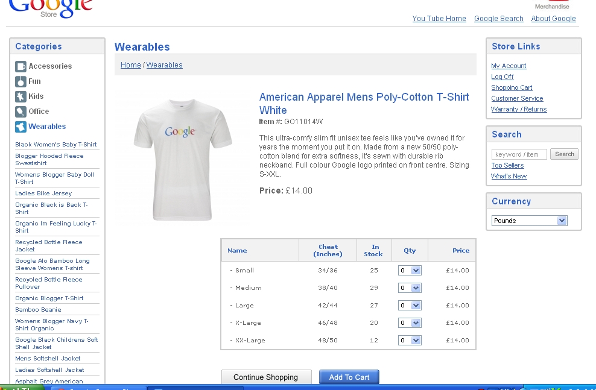Open the Wearables category label

click(x=47, y=127)
